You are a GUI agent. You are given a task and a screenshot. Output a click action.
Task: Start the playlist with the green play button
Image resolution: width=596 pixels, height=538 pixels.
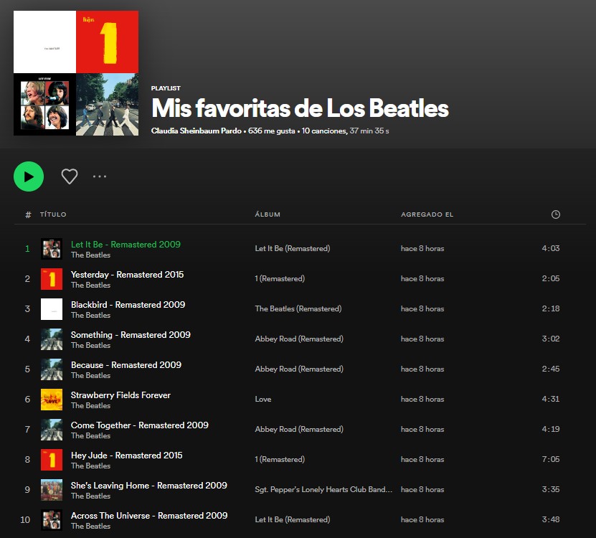pyautogui.click(x=29, y=176)
